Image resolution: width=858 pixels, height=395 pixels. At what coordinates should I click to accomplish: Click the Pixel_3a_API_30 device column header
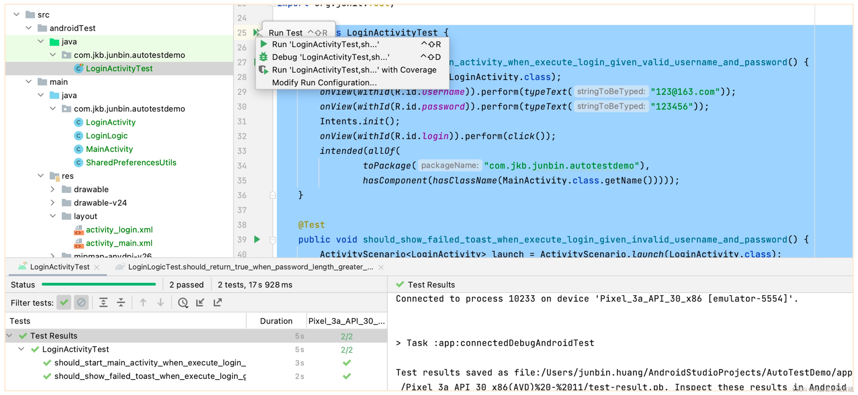coord(346,321)
